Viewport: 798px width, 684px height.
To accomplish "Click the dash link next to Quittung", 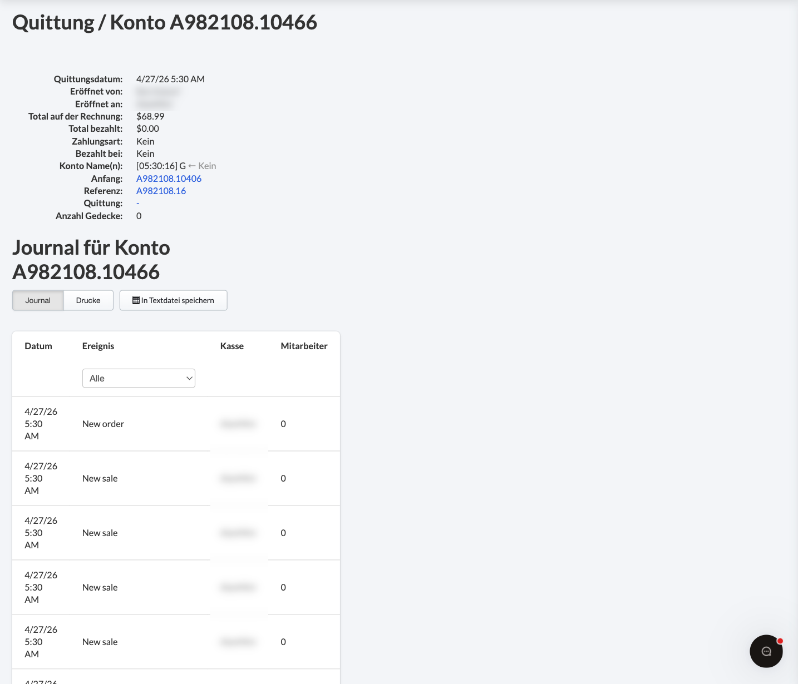I will [x=138, y=203].
